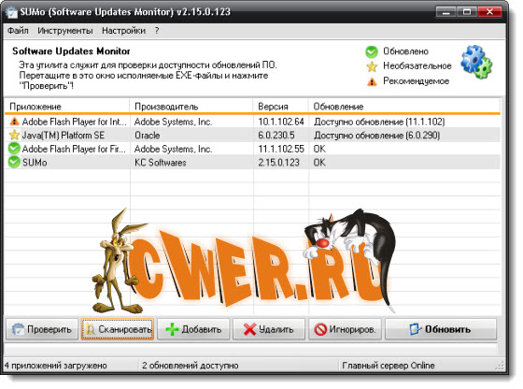Click the warning icon beside Adobe Flash Player for Int...
The image size is (523, 389).
pyautogui.click(x=14, y=122)
